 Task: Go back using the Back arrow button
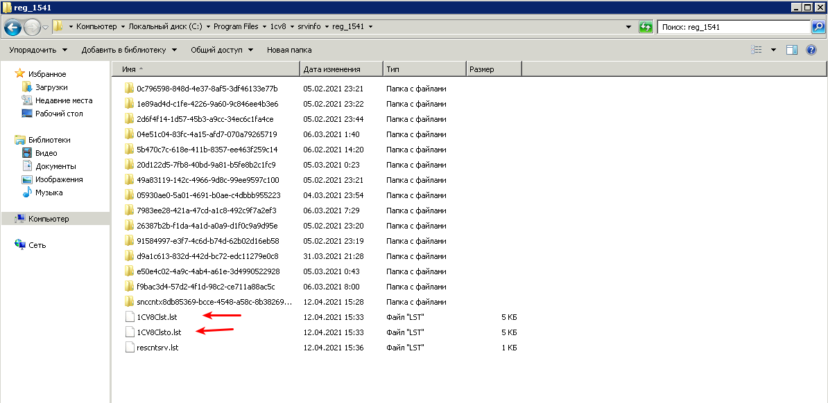click(x=13, y=27)
